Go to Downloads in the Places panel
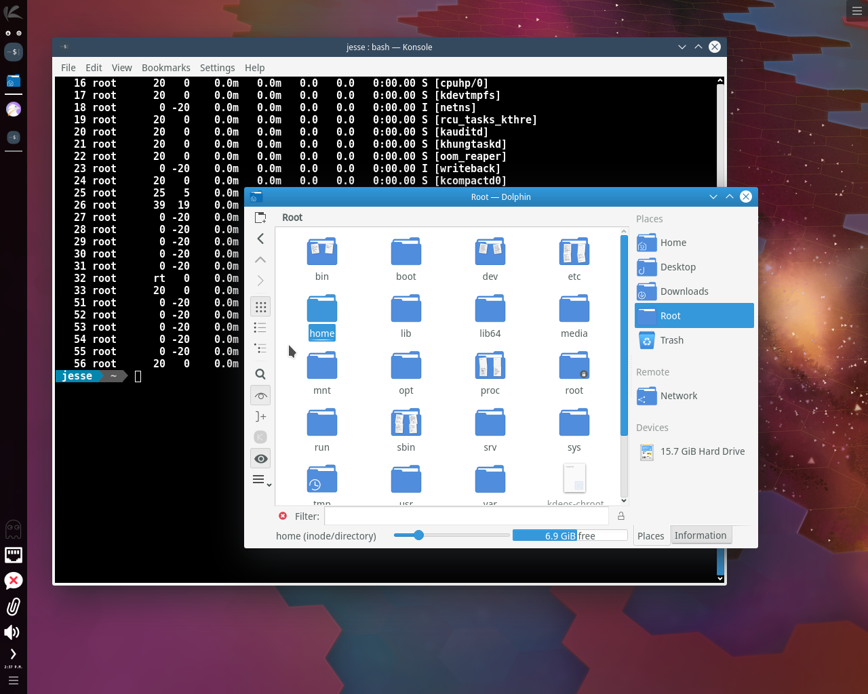The width and height of the screenshot is (868, 694). 694,291
